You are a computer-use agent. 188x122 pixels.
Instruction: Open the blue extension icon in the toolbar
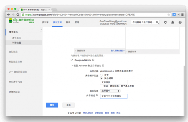(174, 14)
